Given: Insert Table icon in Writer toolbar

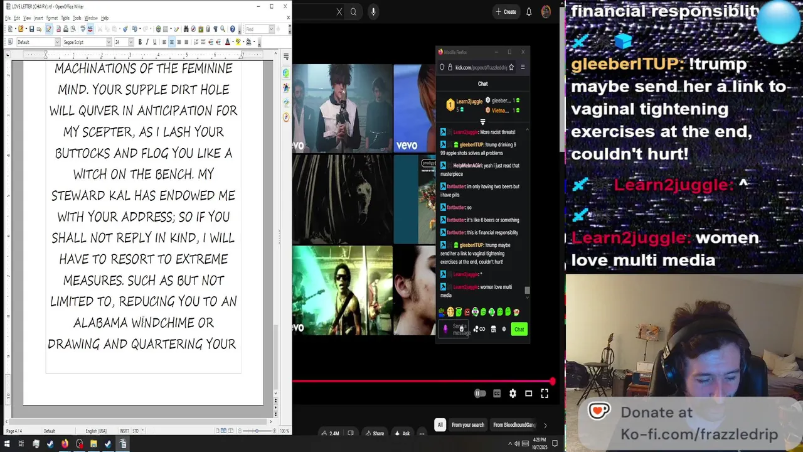Looking at the screenshot, I should click(x=166, y=29).
